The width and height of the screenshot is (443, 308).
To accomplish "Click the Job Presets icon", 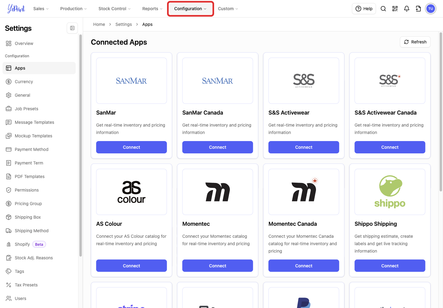I will [x=9, y=109].
